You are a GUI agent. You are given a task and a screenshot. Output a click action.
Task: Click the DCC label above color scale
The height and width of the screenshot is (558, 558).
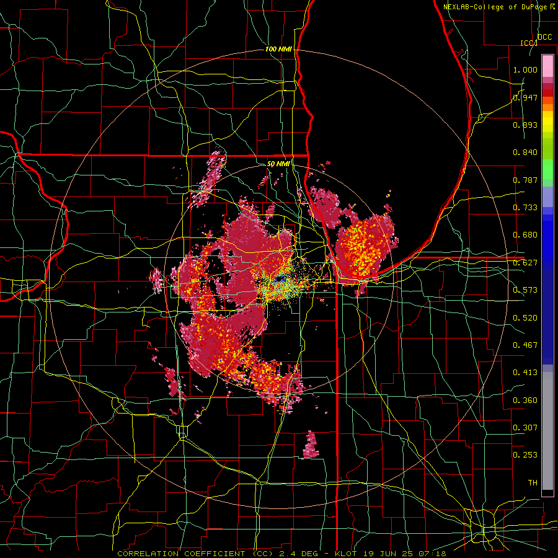coord(545,37)
